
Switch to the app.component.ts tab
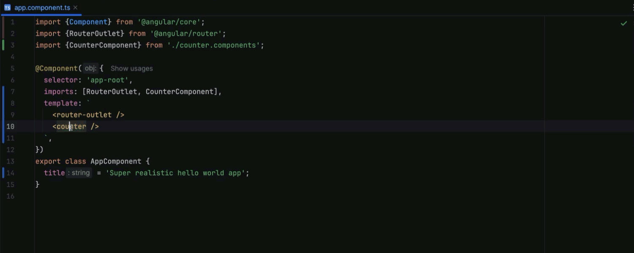pos(42,8)
